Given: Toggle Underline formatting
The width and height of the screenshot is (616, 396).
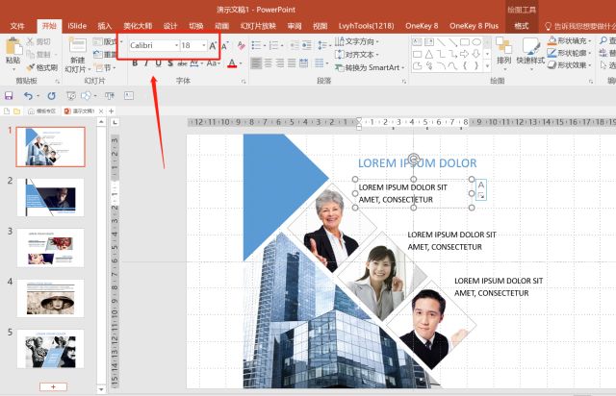Looking at the screenshot, I should [x=158, y=62].
